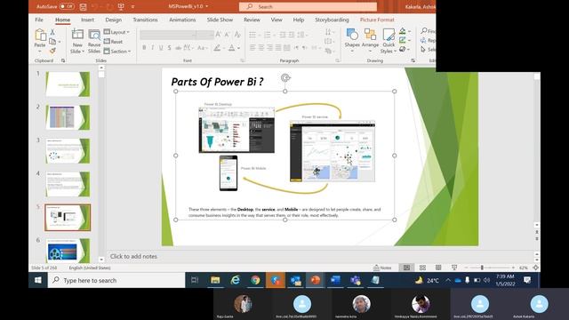The width and height of the screenshot is (569, 320).
Task: Switch to Slide Sorter view icon
Action: pyautogui.click(x=422, y=268)
